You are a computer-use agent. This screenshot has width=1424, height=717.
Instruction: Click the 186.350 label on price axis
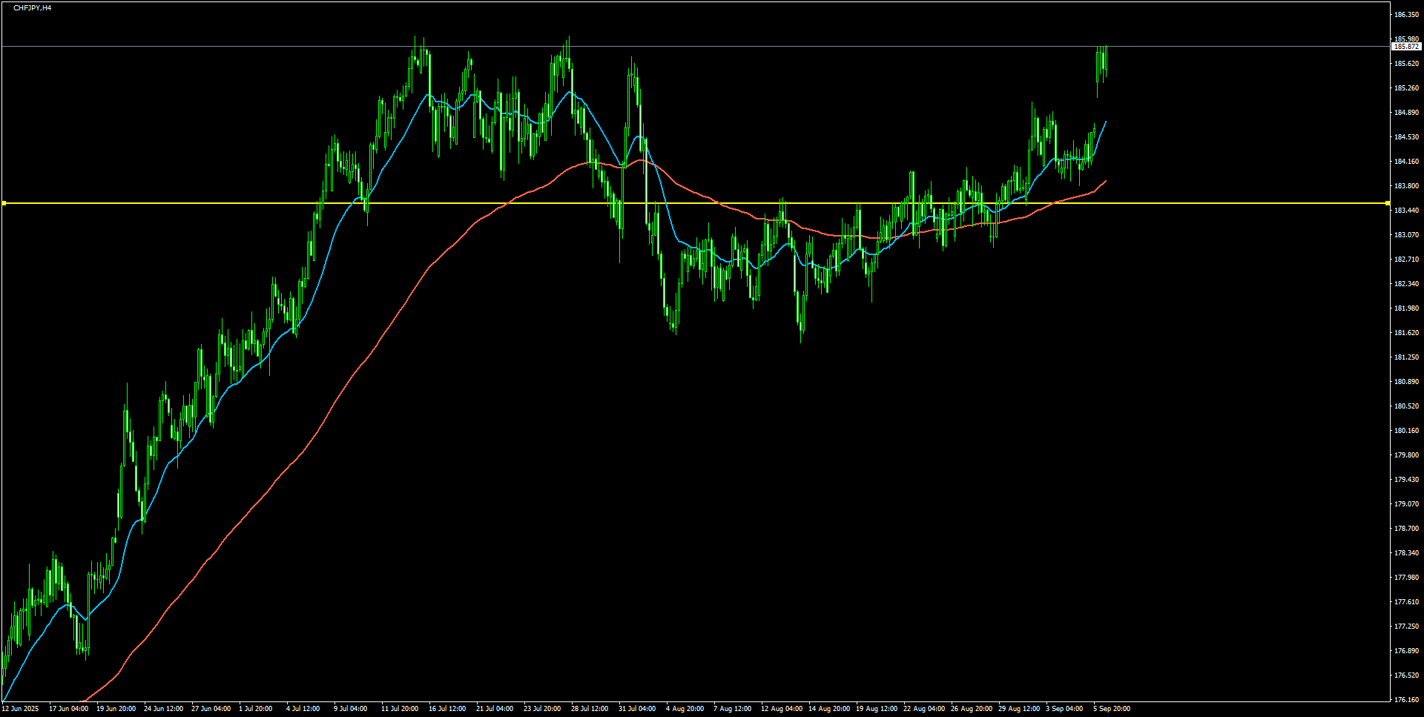click(x=1405, y=15)
